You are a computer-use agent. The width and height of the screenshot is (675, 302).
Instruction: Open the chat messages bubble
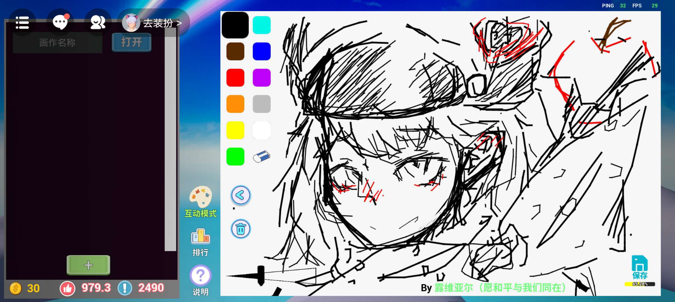(60, 23)
